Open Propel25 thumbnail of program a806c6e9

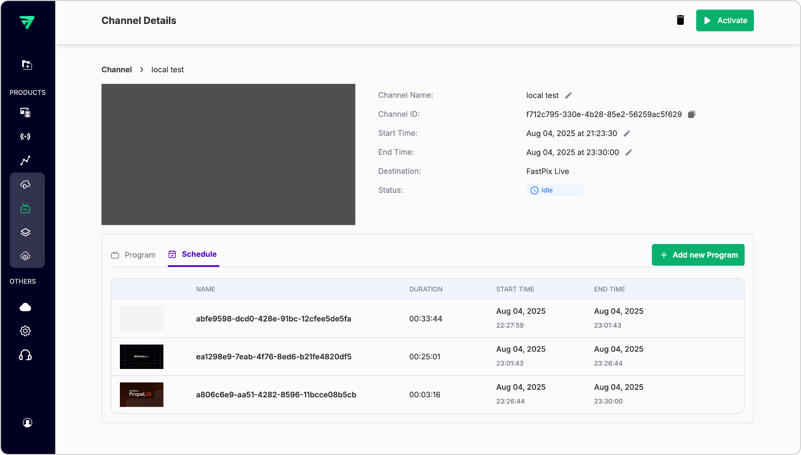click(x=142, y=395)
